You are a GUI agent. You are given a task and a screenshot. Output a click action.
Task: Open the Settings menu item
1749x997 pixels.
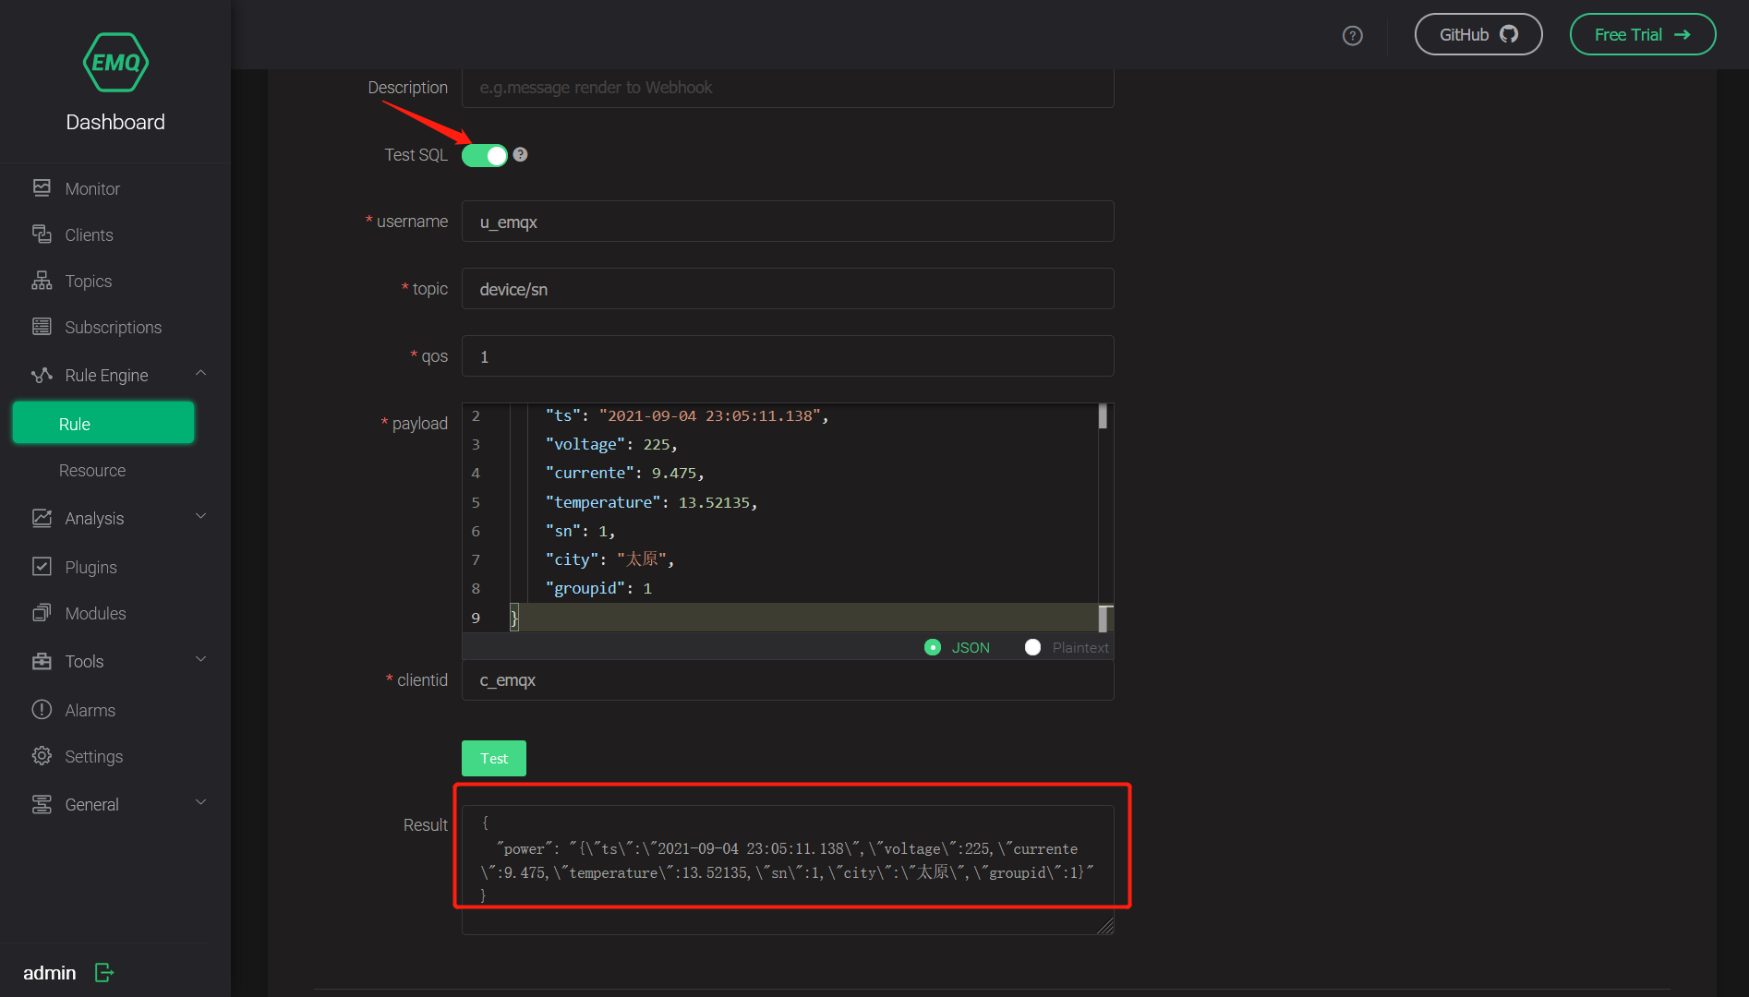(x=115, y=756)
